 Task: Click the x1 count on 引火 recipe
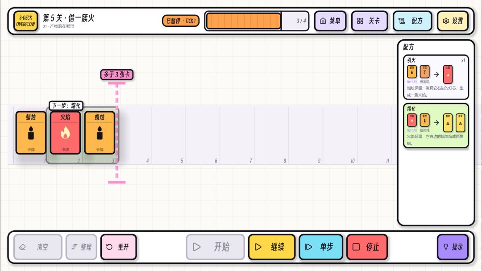463,60
